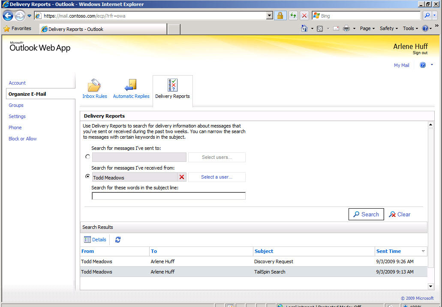Open the Safety menu dropdown
The width and height of the screenshot is (442, 307).
click(x=389, y=28)
